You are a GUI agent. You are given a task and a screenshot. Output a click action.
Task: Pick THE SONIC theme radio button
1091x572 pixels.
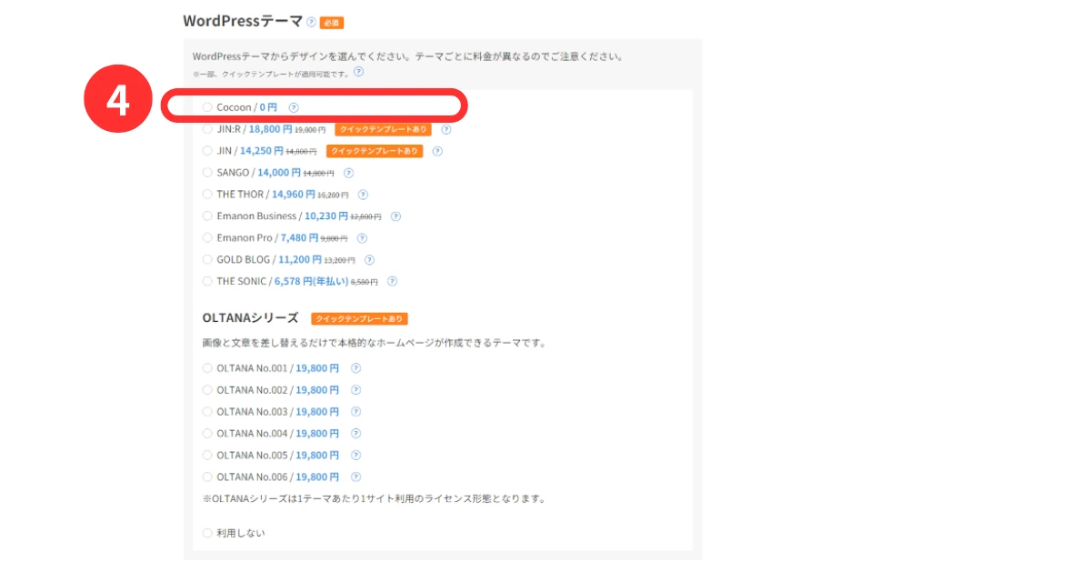207,282
